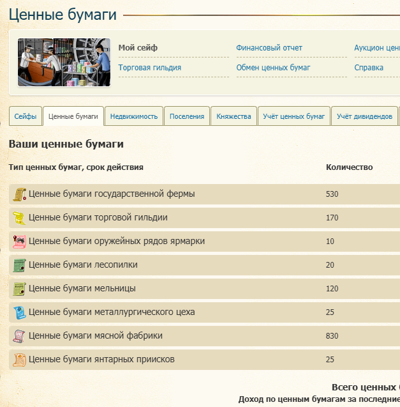Click the amber mines securities icon
400x407 pixels.
coord(19,360)
